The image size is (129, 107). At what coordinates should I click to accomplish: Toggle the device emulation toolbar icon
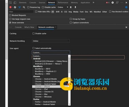pos(15,3)
